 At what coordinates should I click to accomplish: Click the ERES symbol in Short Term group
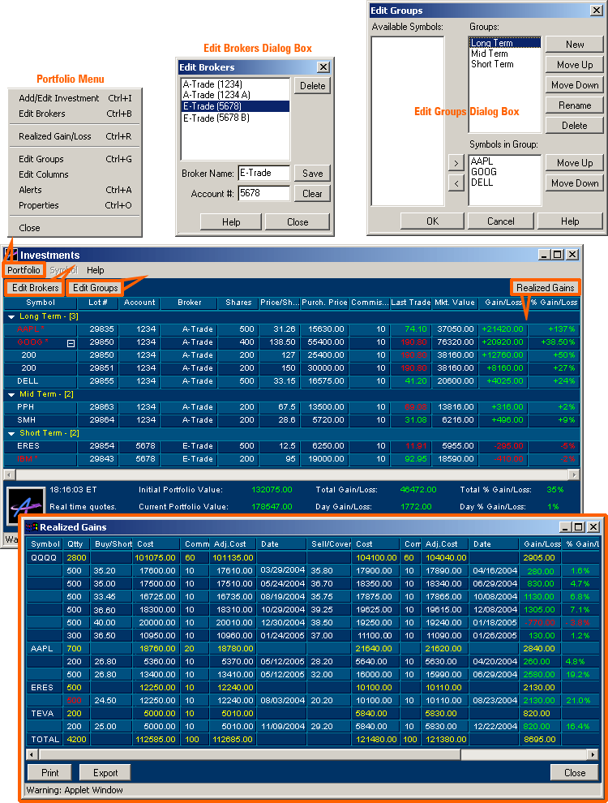[28, 446]
